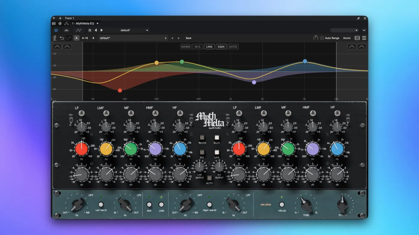This screenshot has width=419, height=235.
Task: Click M/S in the graph header
Action: (198, 47)
